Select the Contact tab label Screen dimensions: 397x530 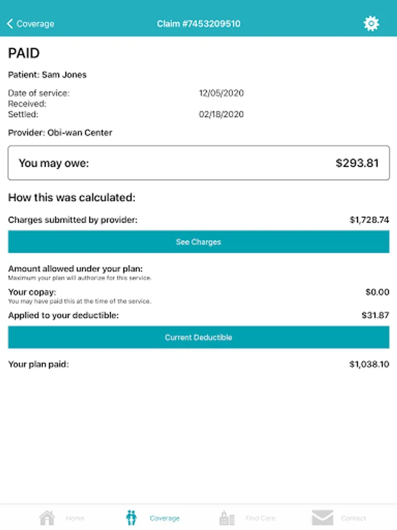click(353, 518)
